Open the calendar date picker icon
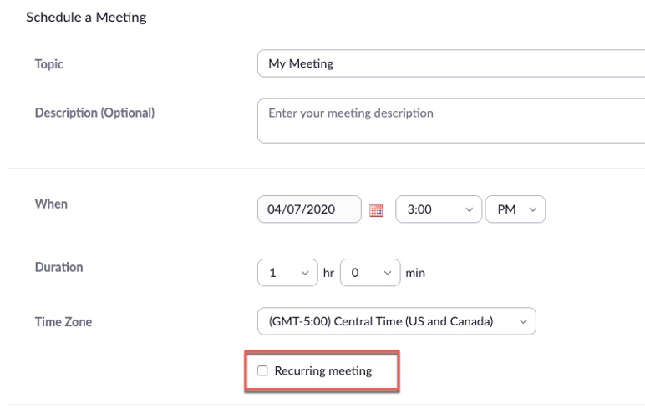 pos(376,210)
